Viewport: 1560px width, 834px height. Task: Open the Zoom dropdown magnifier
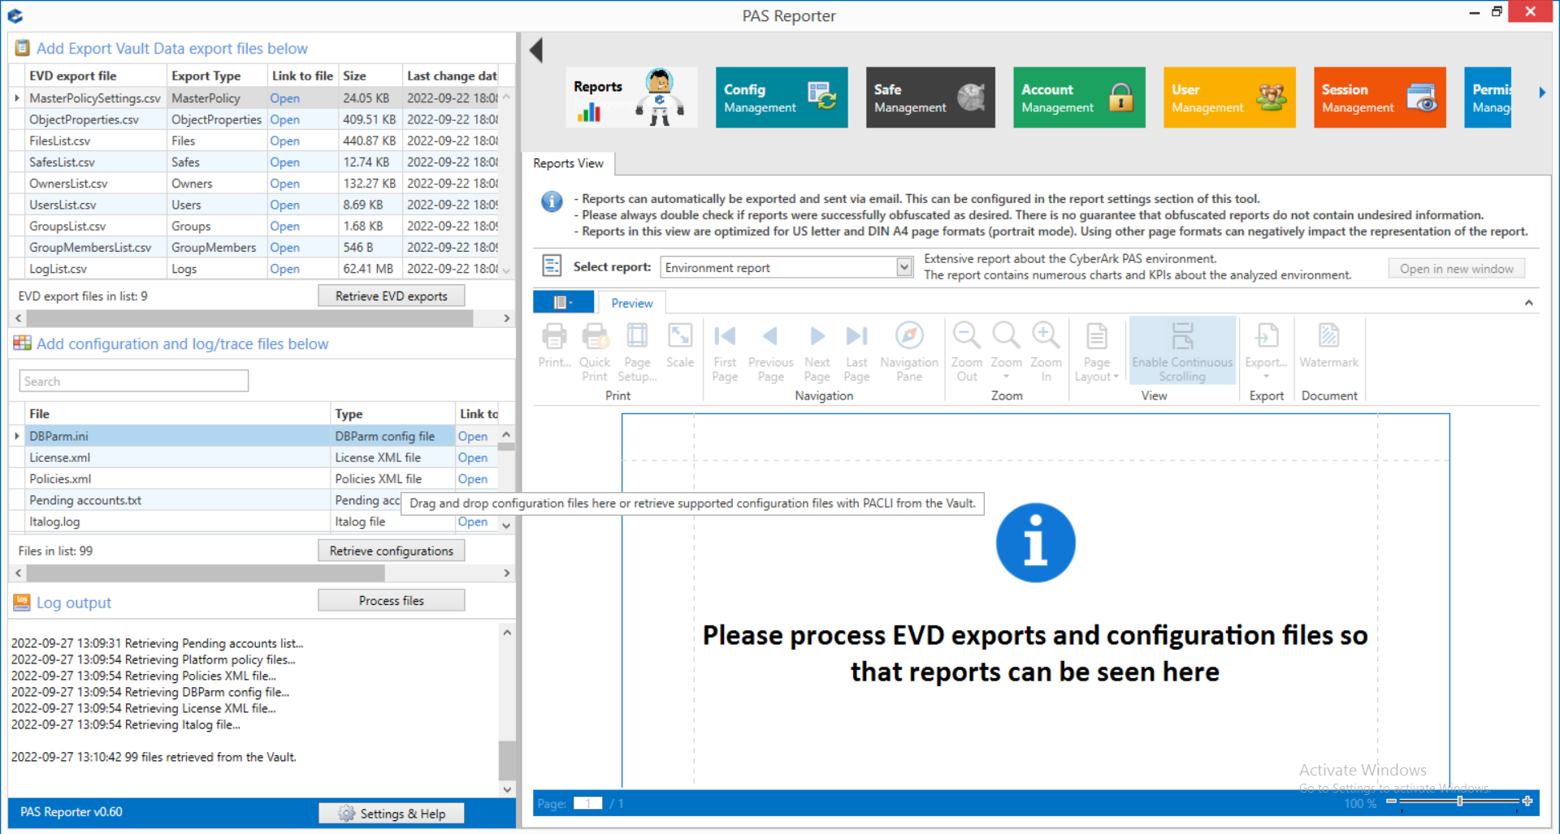click(x=1006, y=352)
